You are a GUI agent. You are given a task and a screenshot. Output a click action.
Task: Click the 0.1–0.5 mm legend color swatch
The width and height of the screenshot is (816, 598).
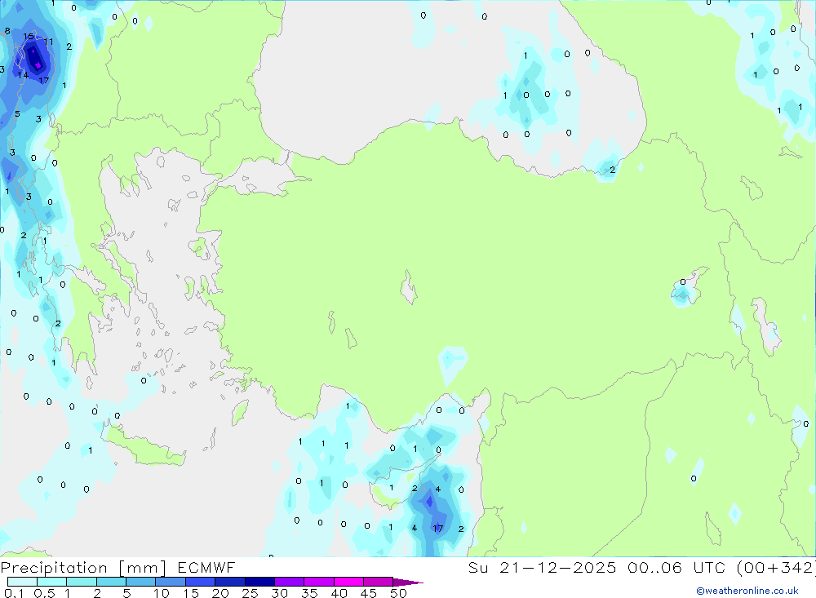tap(22, 582)
